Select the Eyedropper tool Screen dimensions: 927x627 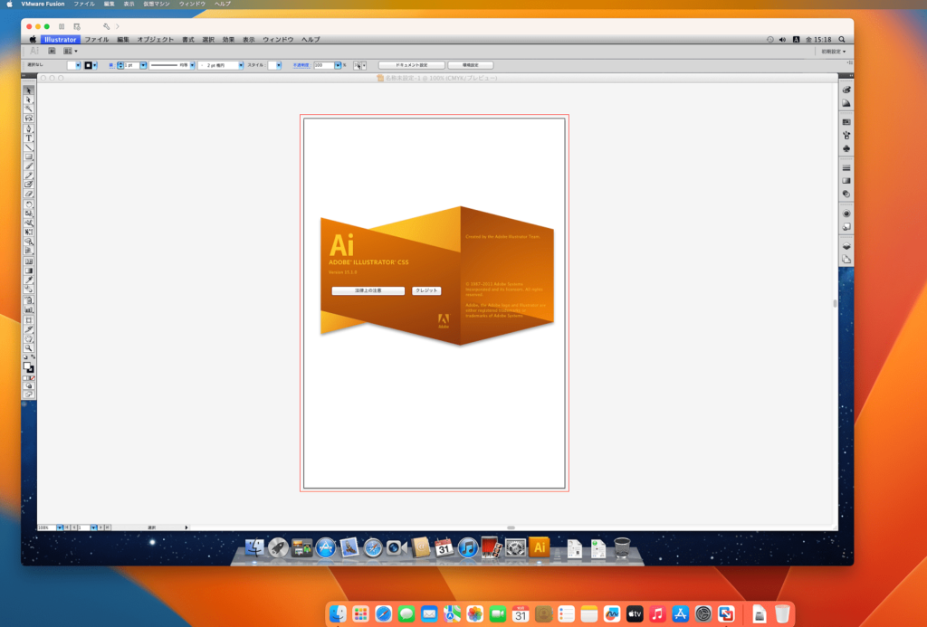[x=28, y=280]
